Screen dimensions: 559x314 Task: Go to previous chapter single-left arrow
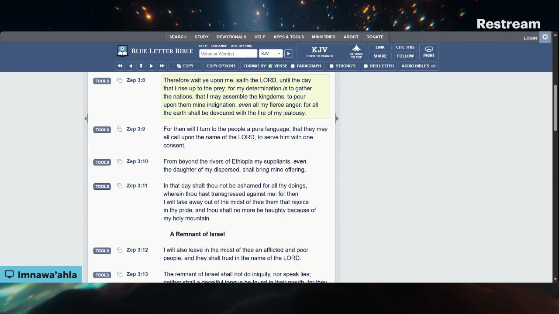[130, 66]
